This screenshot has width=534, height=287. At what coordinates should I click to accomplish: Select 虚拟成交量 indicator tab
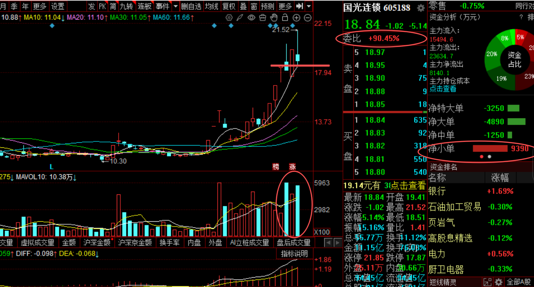[38, 242]
